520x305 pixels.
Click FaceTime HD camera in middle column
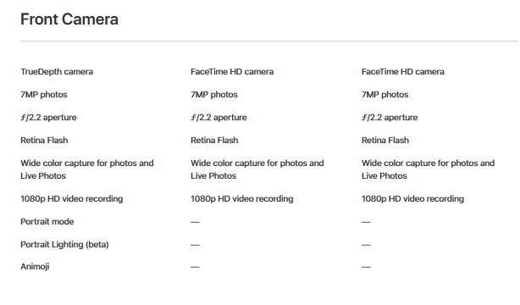pyautogui.click(x=232, y=72)
